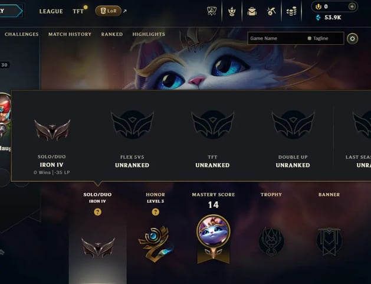Open the Store coins icon
This screenshot has height=284, width=371.
pos(291,11)
